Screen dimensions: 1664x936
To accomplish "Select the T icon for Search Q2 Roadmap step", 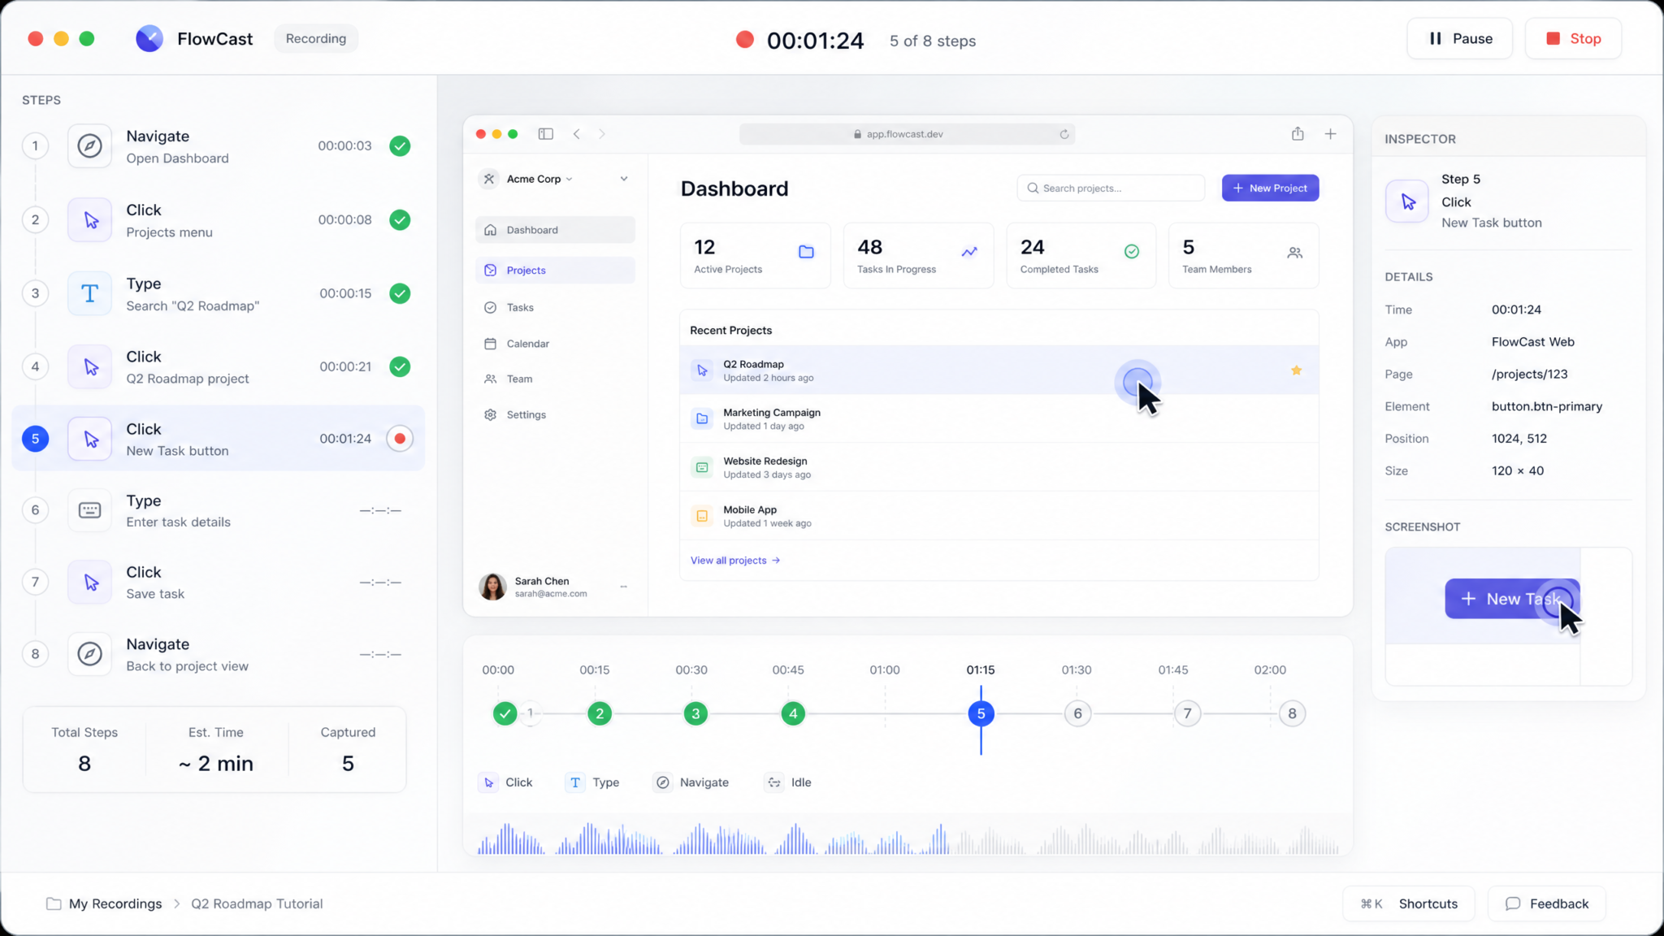I will [x=89, y=293].
